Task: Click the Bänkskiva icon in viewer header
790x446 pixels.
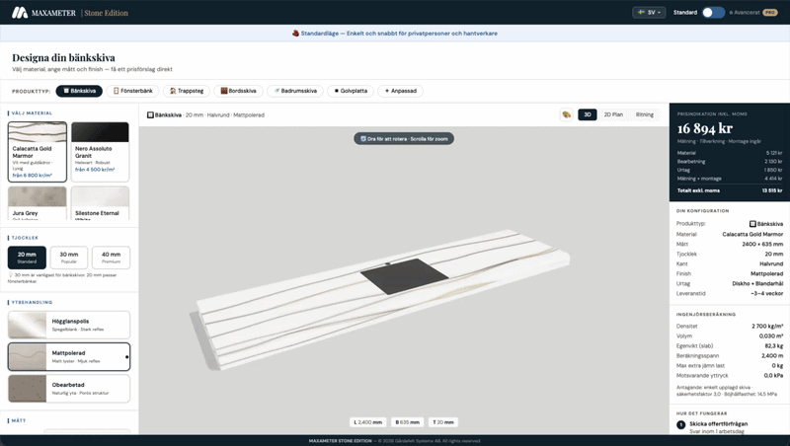Action: pos(150,115)
